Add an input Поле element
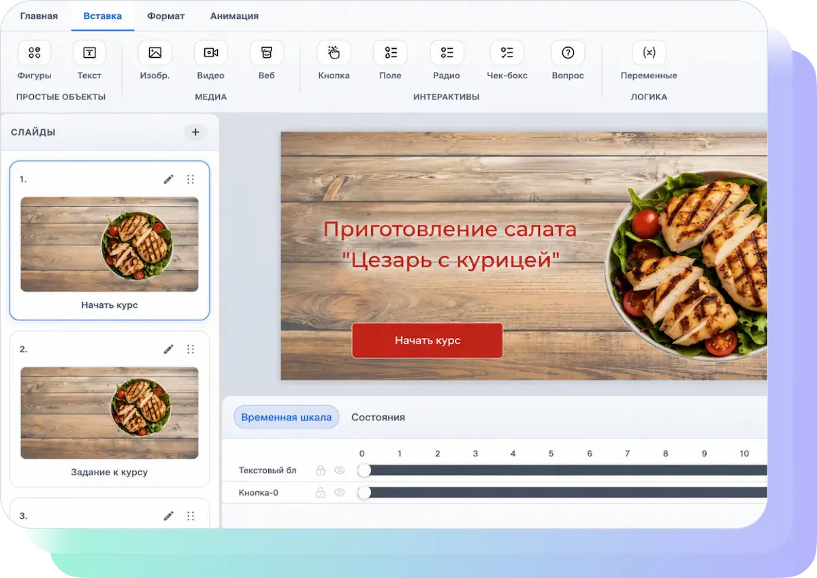Image resolution: width=817 pixels, height=578 pixels. coord(391,52)
